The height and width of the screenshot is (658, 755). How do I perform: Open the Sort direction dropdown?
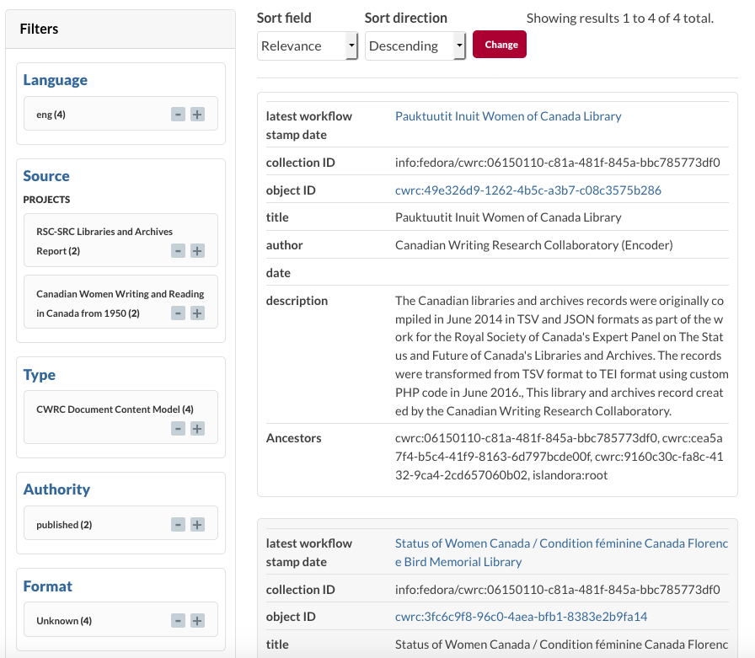pos(415,45)
